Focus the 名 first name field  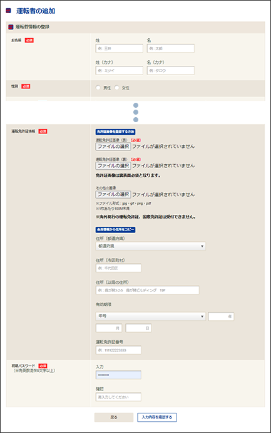click(x=171, y=48)
